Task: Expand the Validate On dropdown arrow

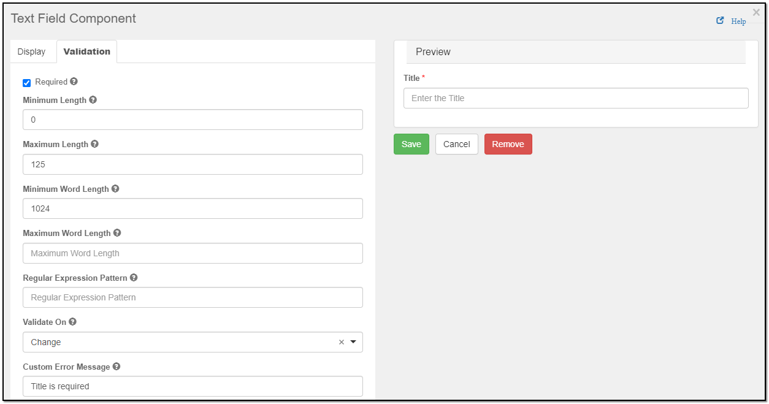Action: click(353, 342)
